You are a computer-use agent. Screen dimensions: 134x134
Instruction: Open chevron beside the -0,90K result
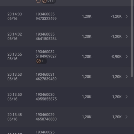127,57
